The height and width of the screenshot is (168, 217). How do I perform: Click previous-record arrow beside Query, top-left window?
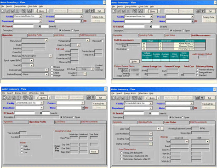(36, 11)
